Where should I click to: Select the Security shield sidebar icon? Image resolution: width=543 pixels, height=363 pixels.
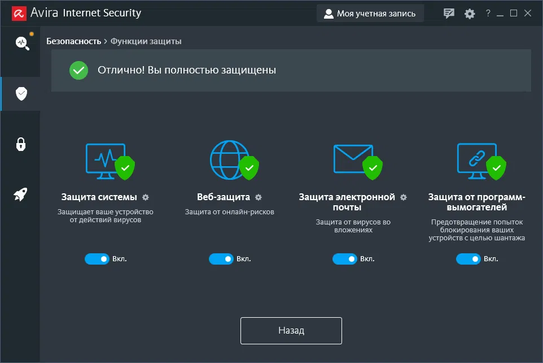coord(21,93)
